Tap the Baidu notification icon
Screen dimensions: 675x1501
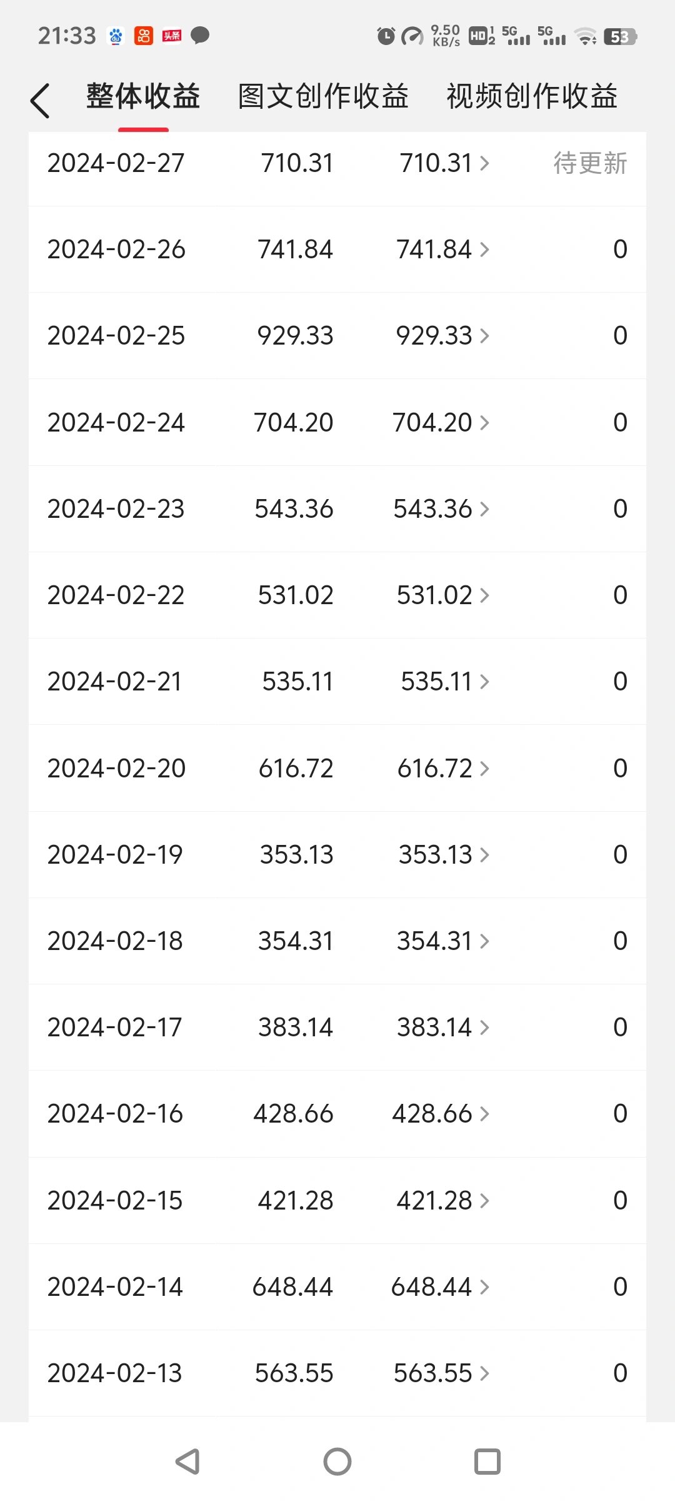tap(116, 36)
